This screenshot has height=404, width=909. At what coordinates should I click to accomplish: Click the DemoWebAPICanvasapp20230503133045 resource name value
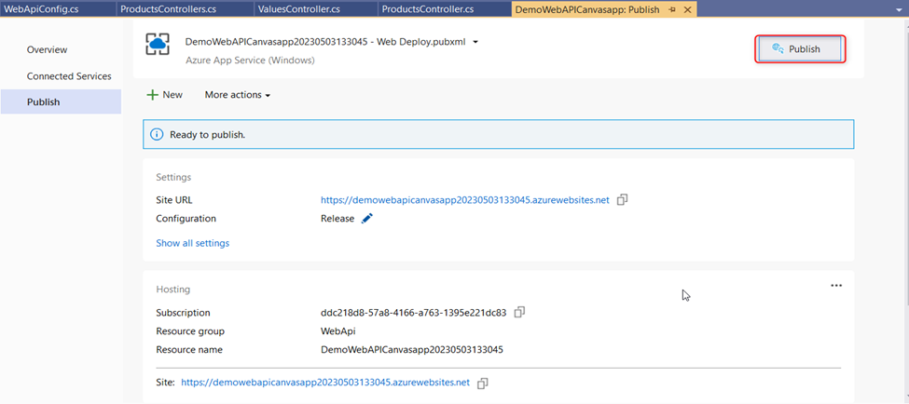411,350
